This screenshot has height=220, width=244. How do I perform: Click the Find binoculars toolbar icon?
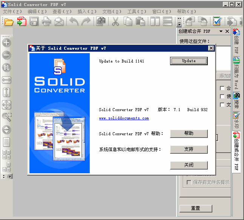pyautogui.click(x=101, y=21)
